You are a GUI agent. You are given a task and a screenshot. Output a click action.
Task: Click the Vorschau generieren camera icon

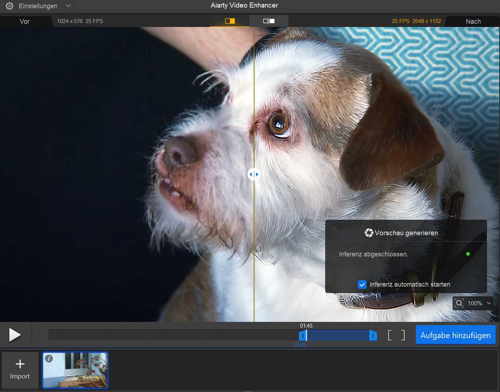(x=369, y=233)
